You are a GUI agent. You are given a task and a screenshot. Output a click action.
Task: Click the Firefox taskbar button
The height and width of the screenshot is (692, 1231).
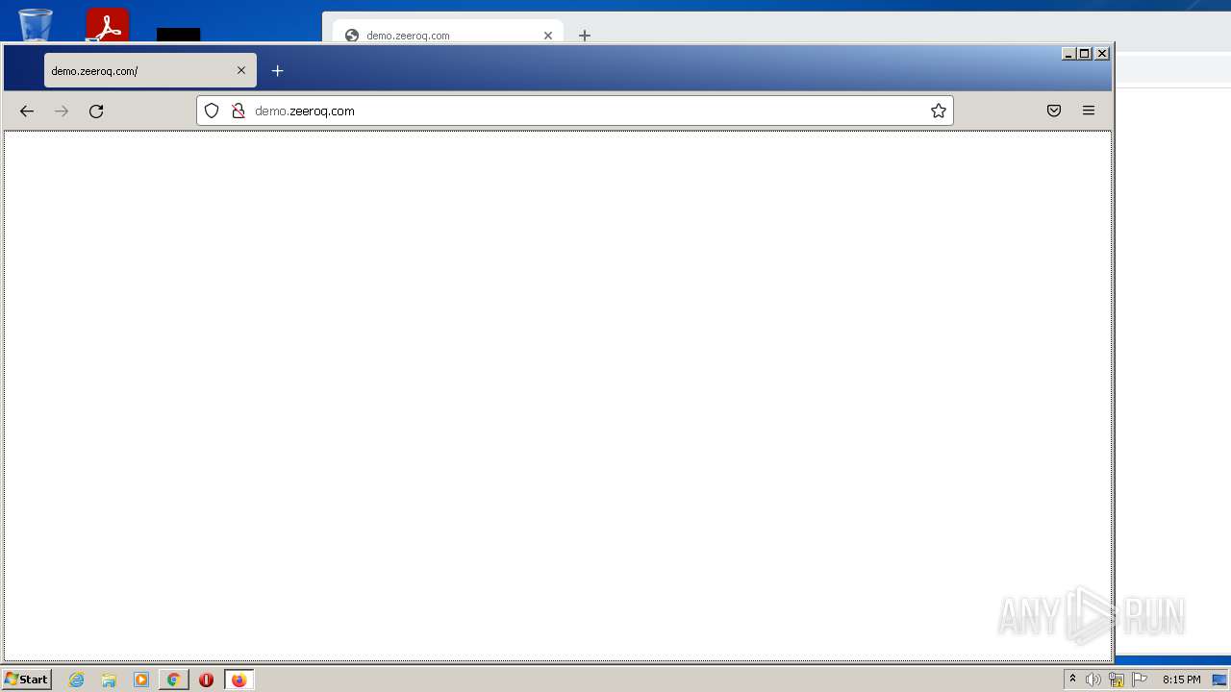coord(239,680)
